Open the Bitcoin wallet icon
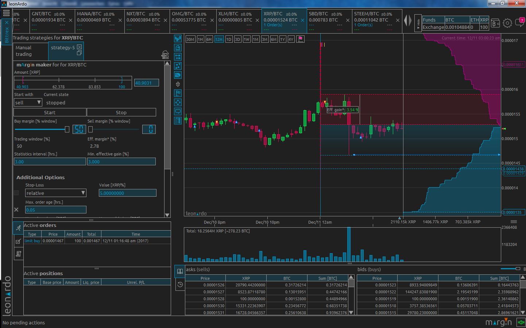The width and height of the screenshot is (526, 328). pos(495,23)
